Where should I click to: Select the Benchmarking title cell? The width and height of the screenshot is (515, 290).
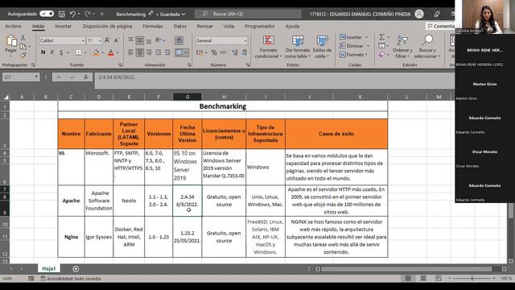click(223, 106)
